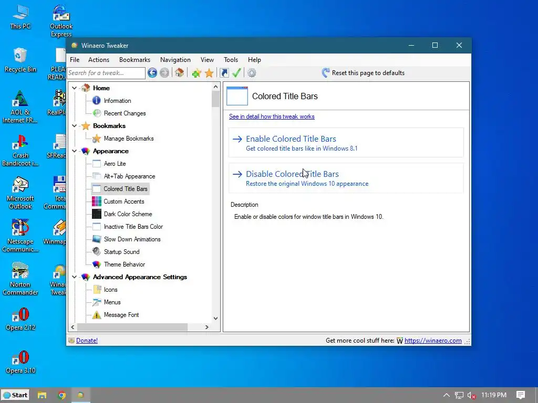Image resolution: width=538 pixels, height=403 pixels.
Task: Click the Icons tree item icon
Action: (97, 290)
